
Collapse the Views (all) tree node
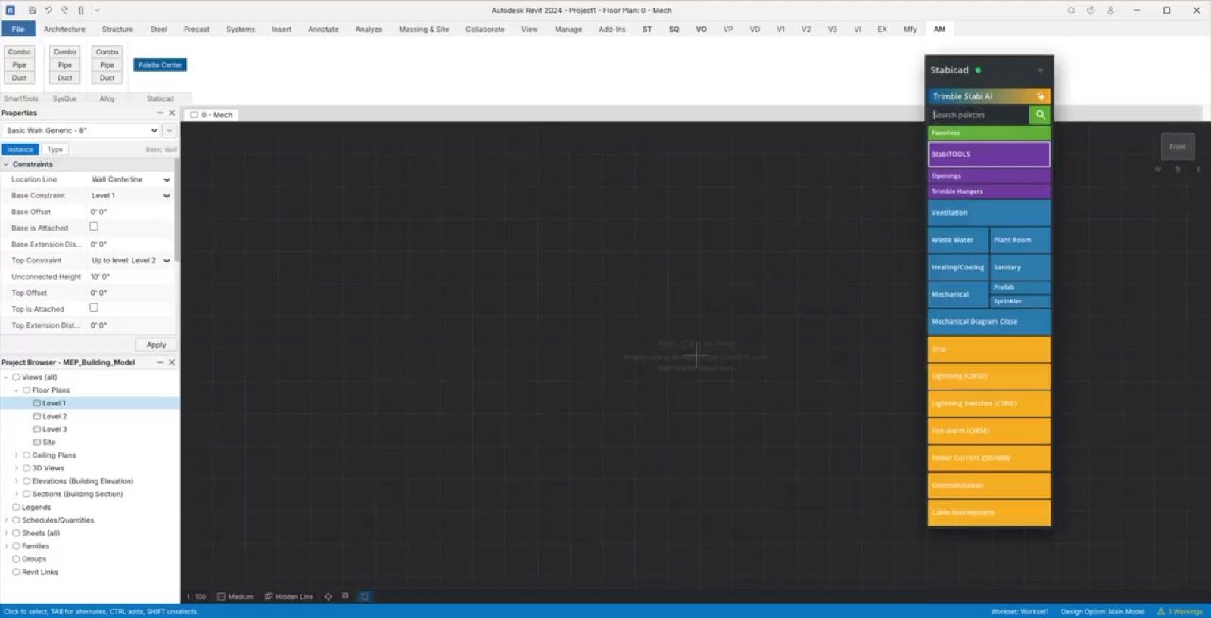pyautogui.click(x=6, y=377)
